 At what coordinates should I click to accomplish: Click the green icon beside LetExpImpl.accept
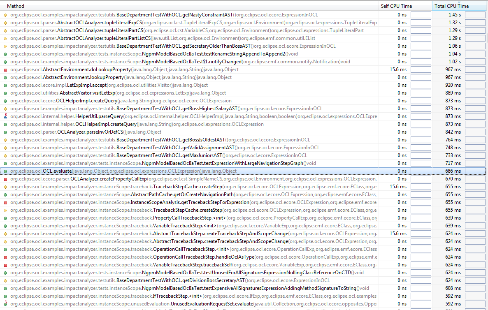click(x=5, y=85)
